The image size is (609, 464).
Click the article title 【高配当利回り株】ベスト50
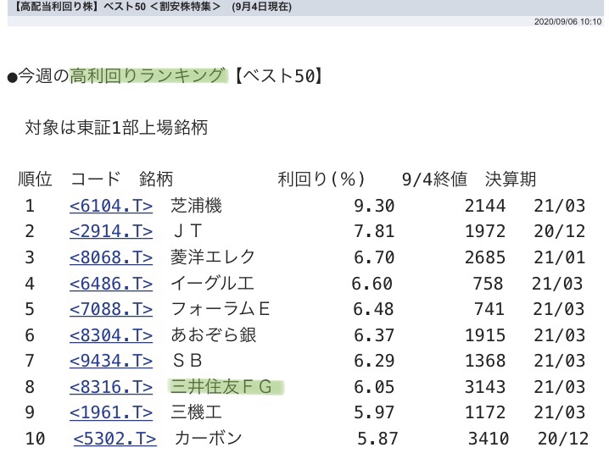point(80,7)
